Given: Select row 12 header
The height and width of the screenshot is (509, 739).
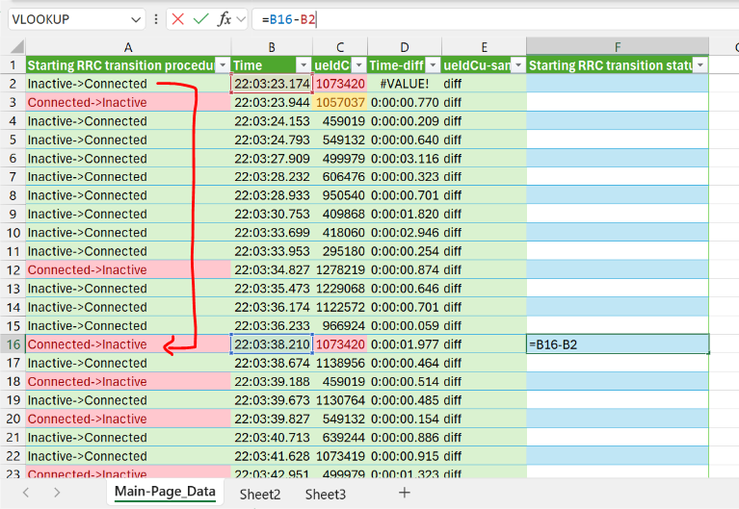Looking at the screenshot, I should coord(13,269).
